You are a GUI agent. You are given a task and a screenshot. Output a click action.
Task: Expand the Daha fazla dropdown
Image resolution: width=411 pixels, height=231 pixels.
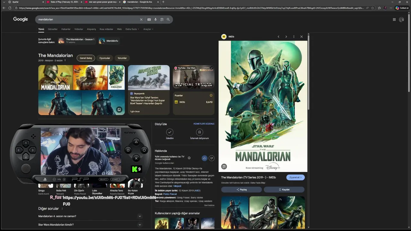(x=132, y=29)
